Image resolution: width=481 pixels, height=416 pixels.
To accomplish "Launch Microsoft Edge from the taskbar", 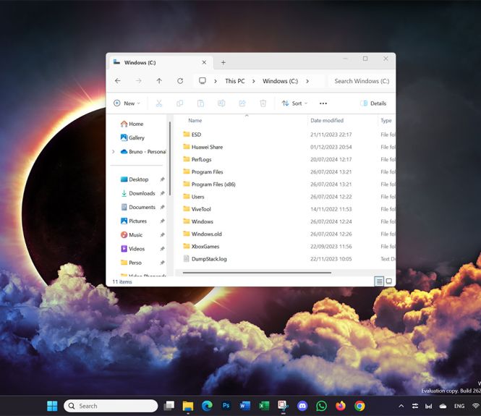I will 207,406.
